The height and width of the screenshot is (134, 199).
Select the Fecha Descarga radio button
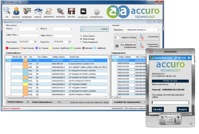point(81,39)
